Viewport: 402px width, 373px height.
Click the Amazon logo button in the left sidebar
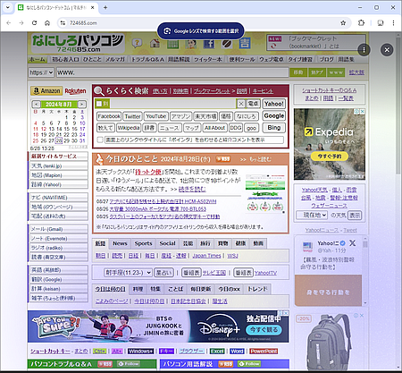[x=46, y=90]
